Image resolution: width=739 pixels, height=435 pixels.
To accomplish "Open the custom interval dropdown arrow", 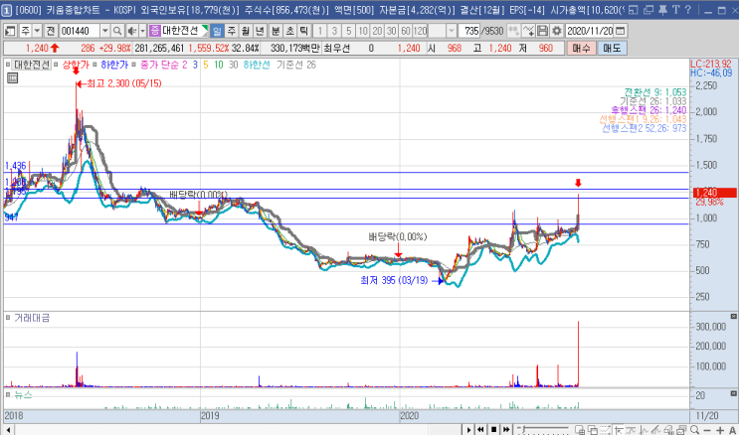I will coord(451,31).
